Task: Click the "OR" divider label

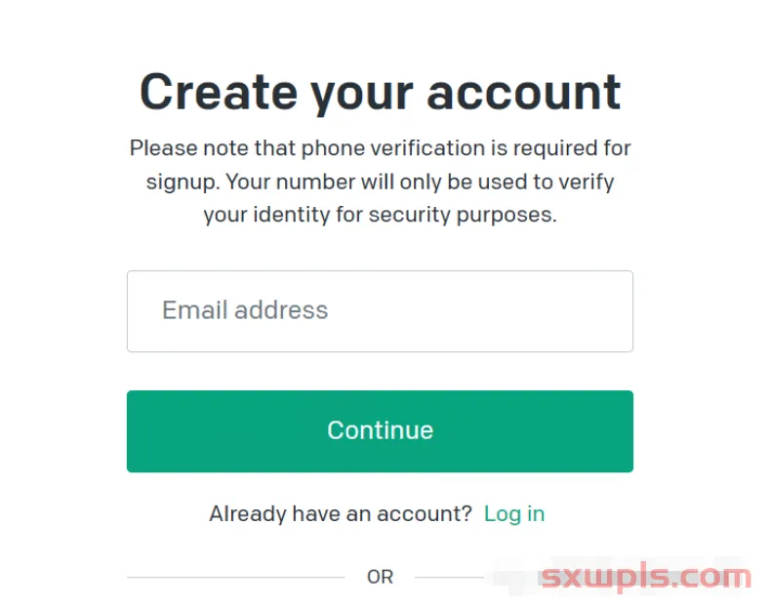Action: (380, 577)
